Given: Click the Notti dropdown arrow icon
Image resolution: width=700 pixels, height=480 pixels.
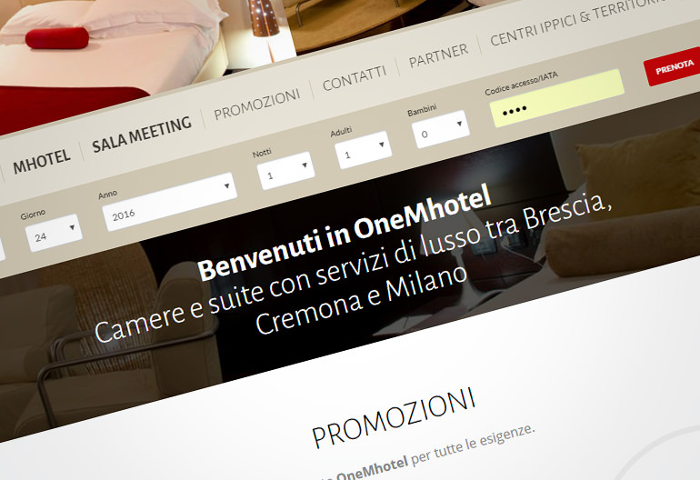Looking at the screenshot, I should (x=305, y=165).
